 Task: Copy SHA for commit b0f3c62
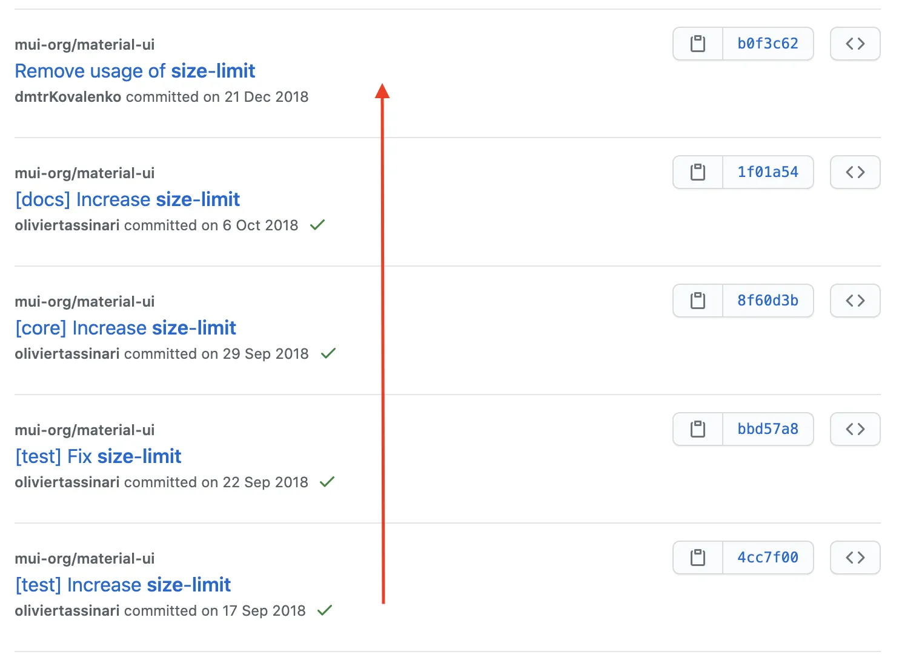(698, 44)
